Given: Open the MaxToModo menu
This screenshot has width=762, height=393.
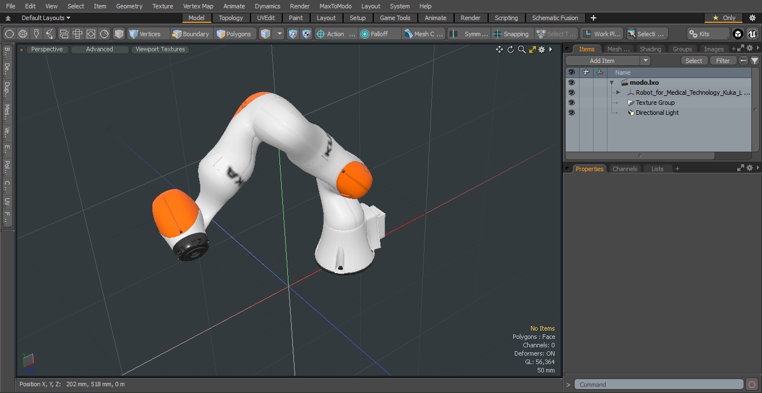Looking at the screenshot, I should pyautogui.click(x=335, y=6).
